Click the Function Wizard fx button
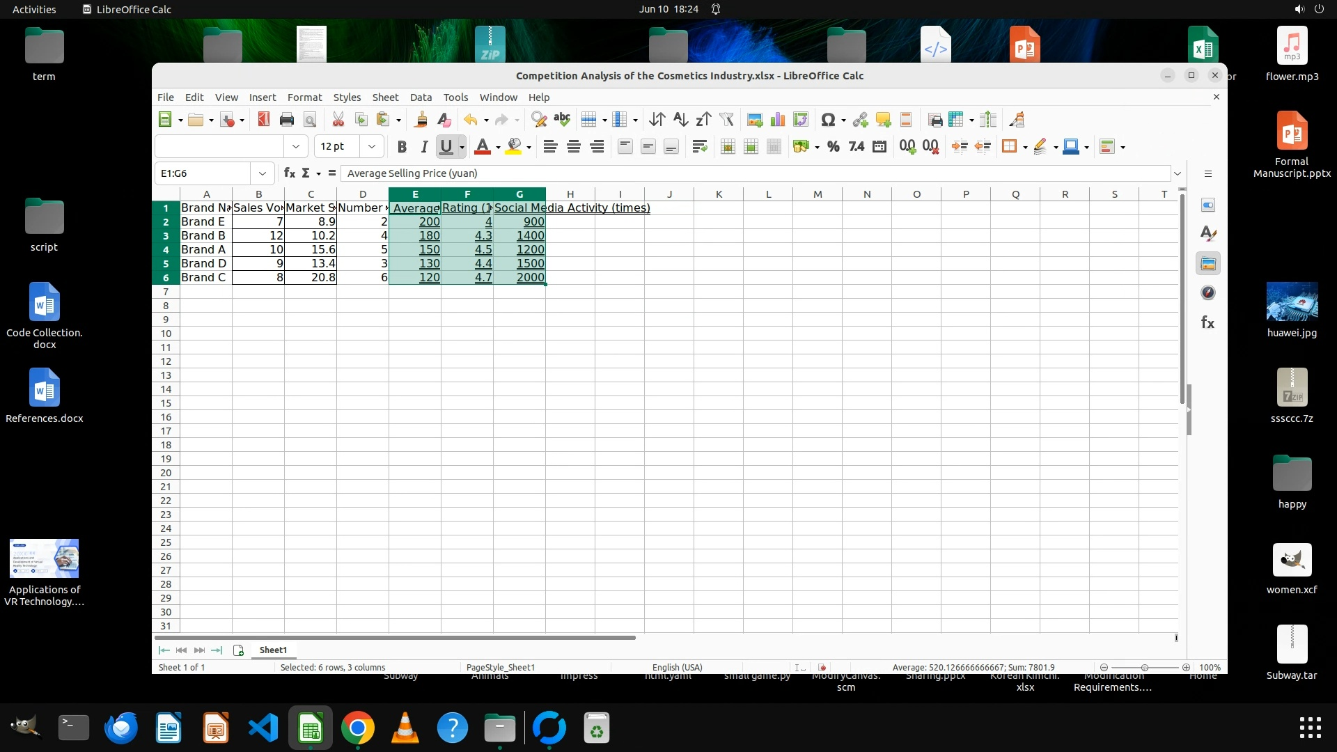Viewport: 1337px width, 752px height. coord(289,173)
